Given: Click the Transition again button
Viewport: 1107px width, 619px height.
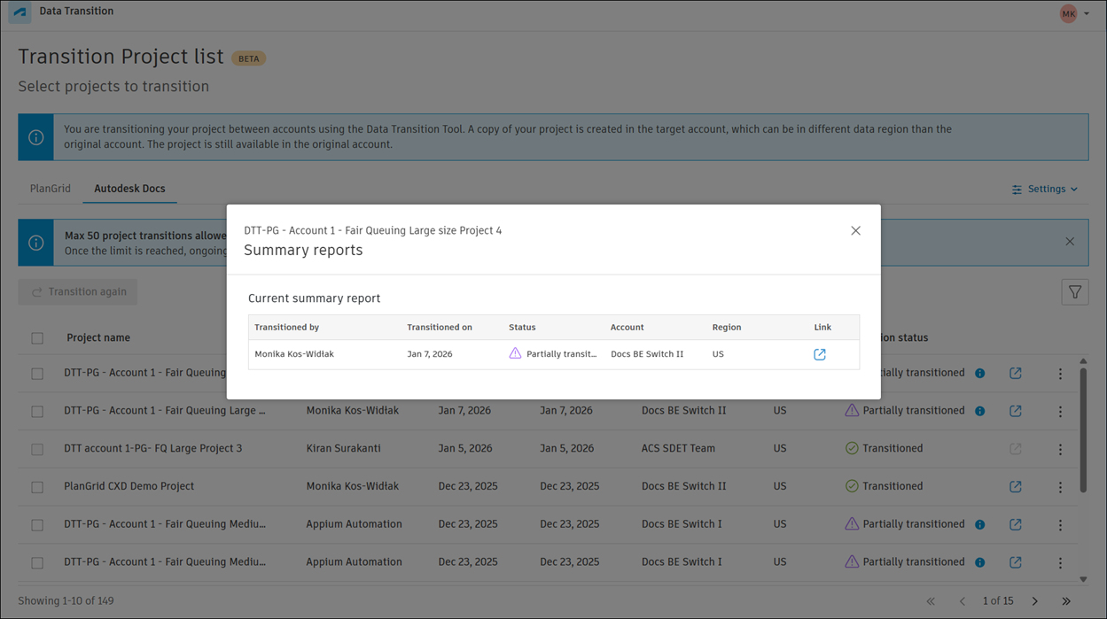Looking at the screenshot, I should (x=78, y=292).
